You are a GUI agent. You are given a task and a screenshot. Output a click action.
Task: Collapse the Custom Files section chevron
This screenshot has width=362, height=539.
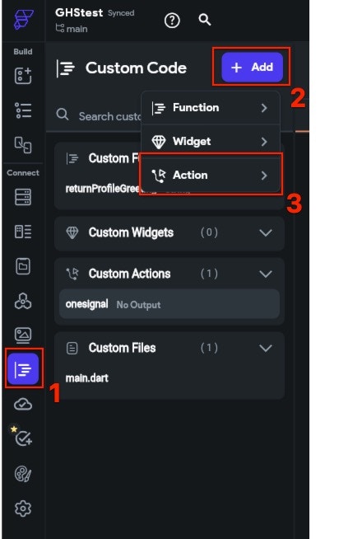pyautogui.click(x=266, y=349)
